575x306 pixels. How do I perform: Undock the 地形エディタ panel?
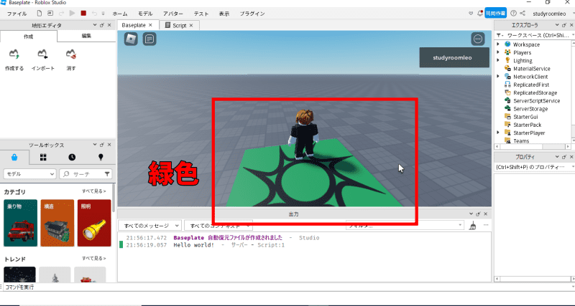102,25
